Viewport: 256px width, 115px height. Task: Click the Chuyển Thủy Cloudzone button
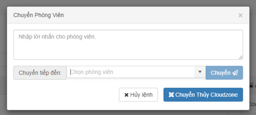[203, 95]
